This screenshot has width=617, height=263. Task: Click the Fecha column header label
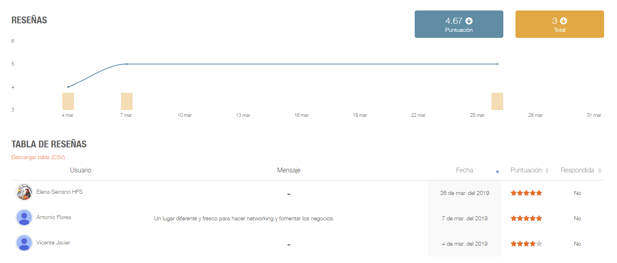tap(464, 170)
